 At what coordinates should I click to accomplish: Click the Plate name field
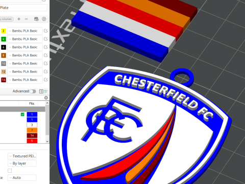(23, 8)
